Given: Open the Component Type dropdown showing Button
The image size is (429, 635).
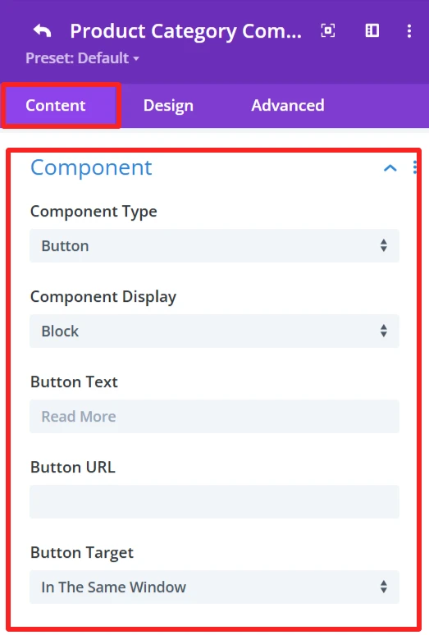Looking at the screenshot, I should (215, 246).
